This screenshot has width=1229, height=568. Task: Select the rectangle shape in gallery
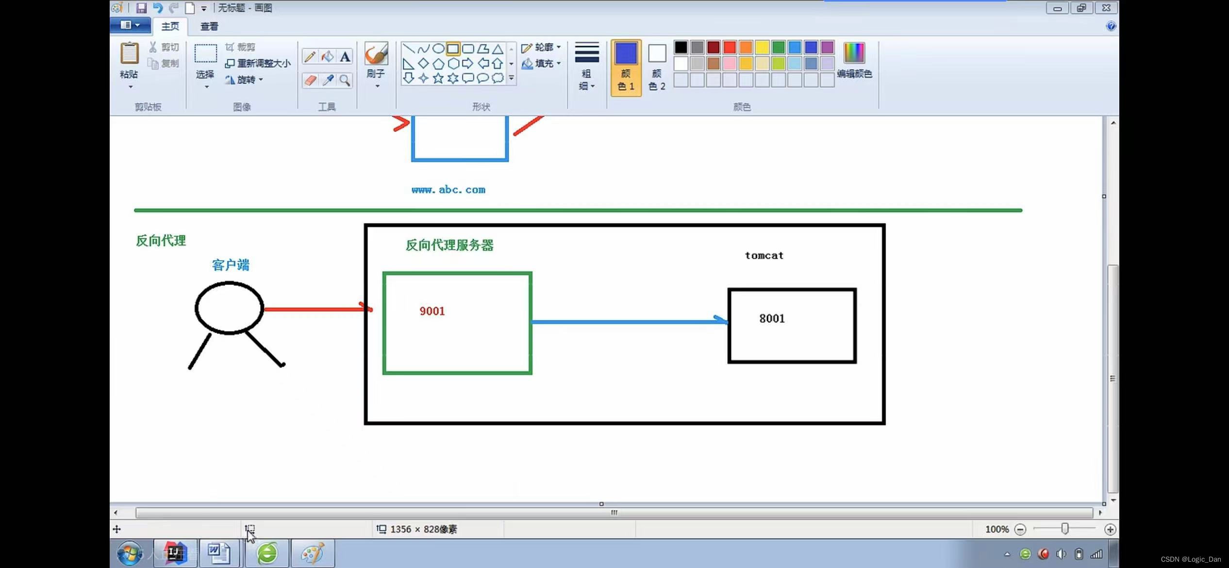[x=453, y=49]
